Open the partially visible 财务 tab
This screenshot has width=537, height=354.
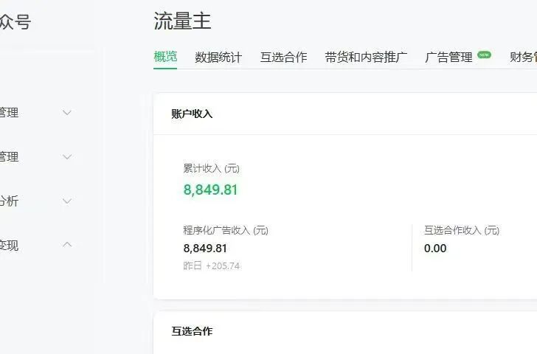[523, 57]
